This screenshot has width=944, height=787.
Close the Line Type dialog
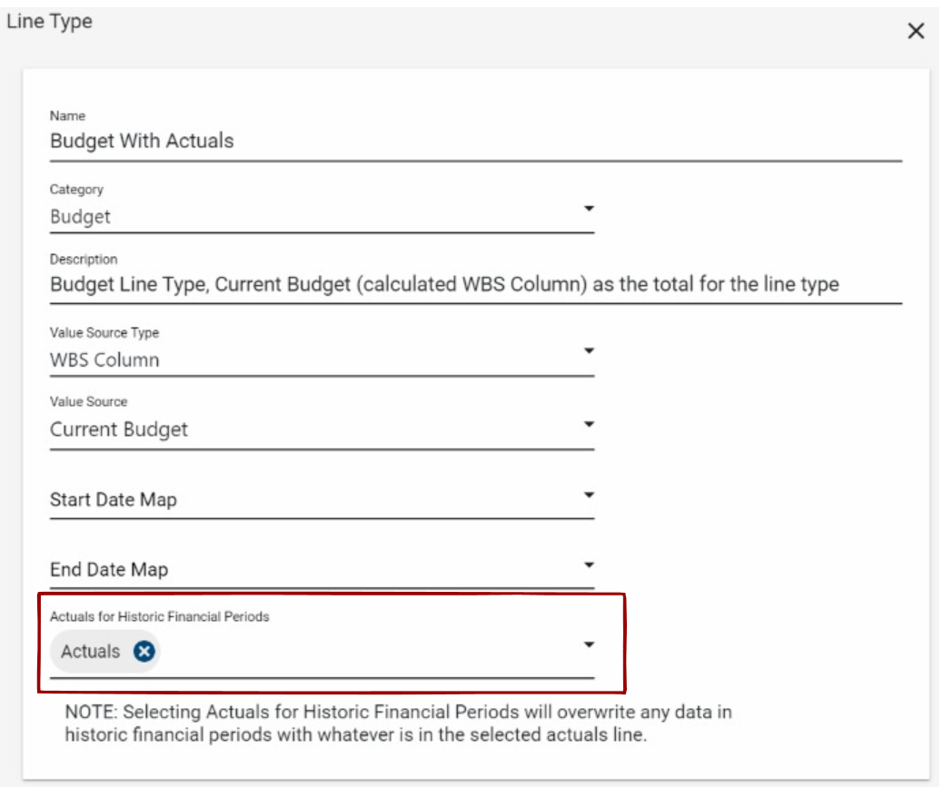(x=916, y=32)
